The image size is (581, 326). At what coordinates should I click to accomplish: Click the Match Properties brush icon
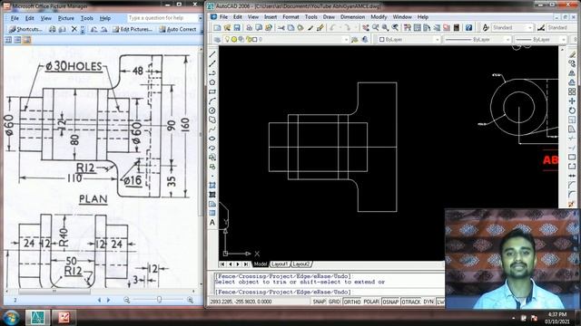click(x=320, y=28)
